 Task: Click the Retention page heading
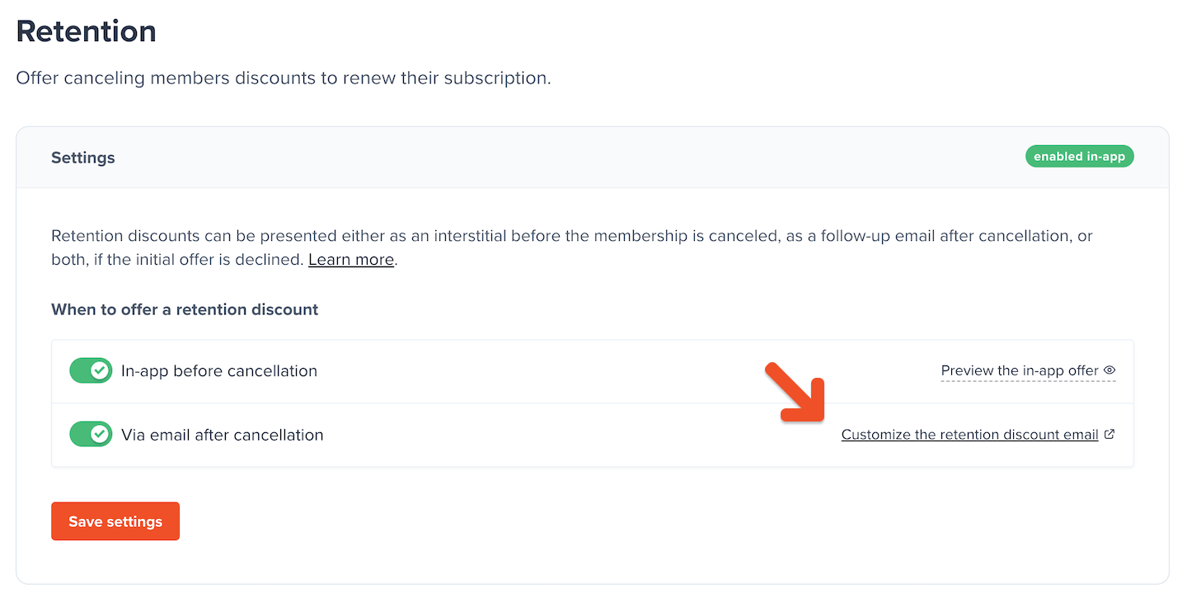tap(86, 31)
